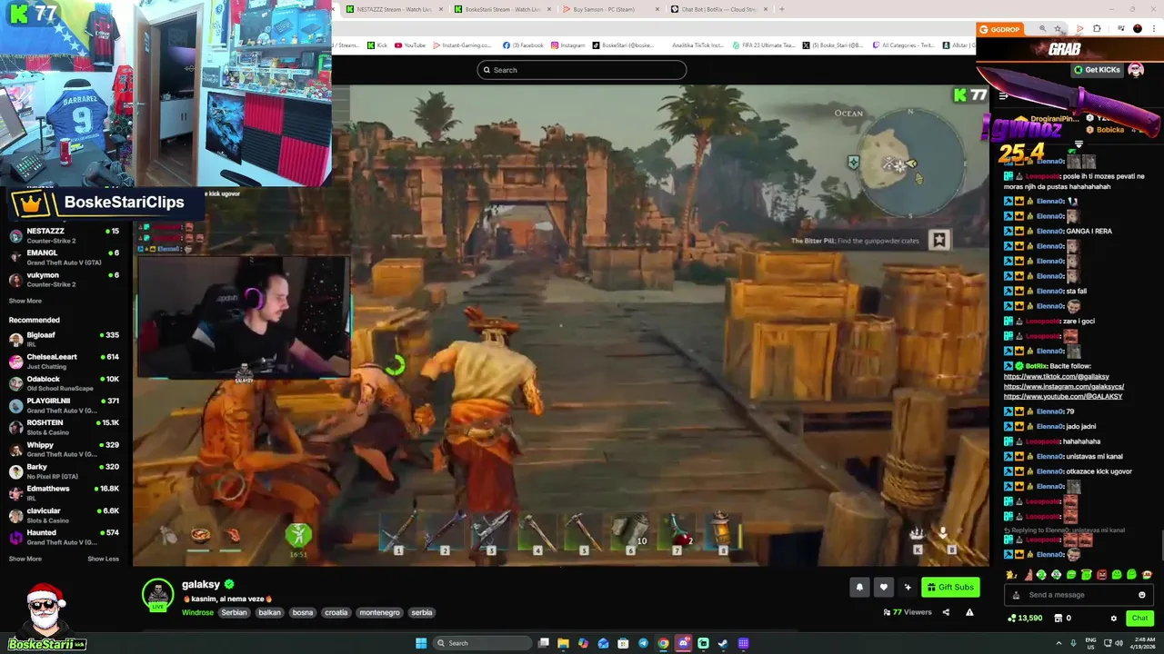This screenshot has height=654, width=1164.
Task: Open Bigloaaf recommended channel
Action: [64, 339]
